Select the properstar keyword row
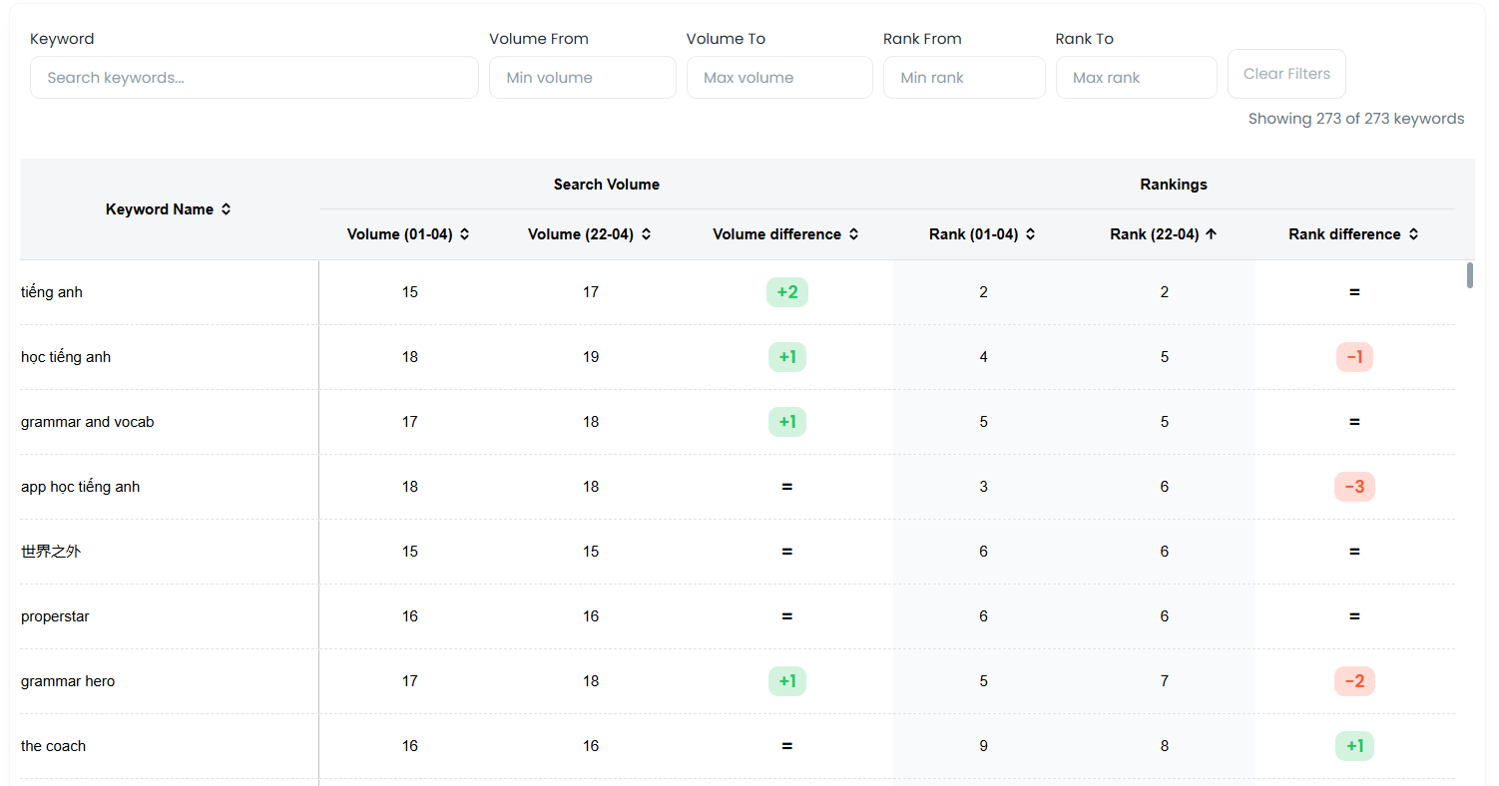Screen dimensions: 1499x786 (x=738, y=616)
